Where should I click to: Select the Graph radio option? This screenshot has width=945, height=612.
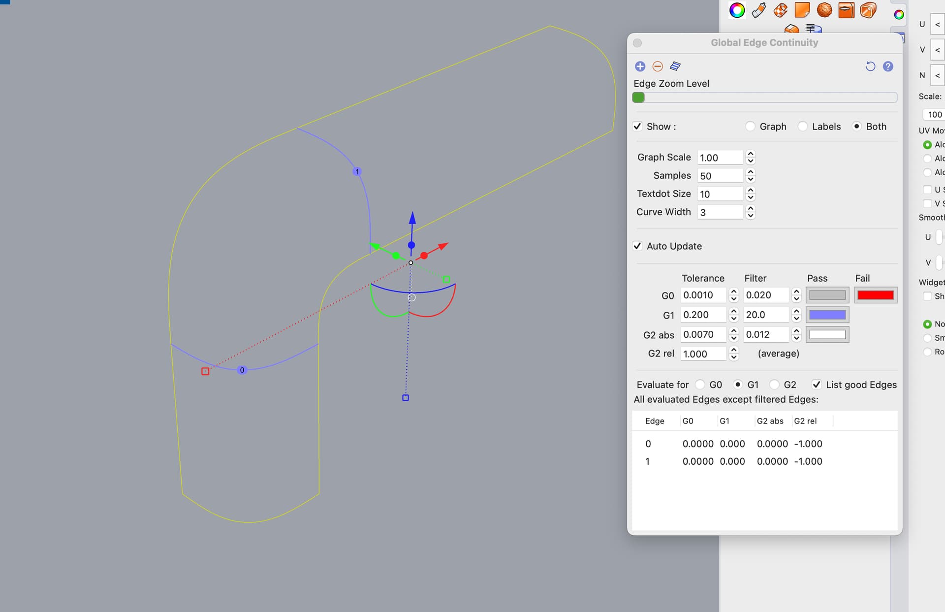(x=750, y=127)
